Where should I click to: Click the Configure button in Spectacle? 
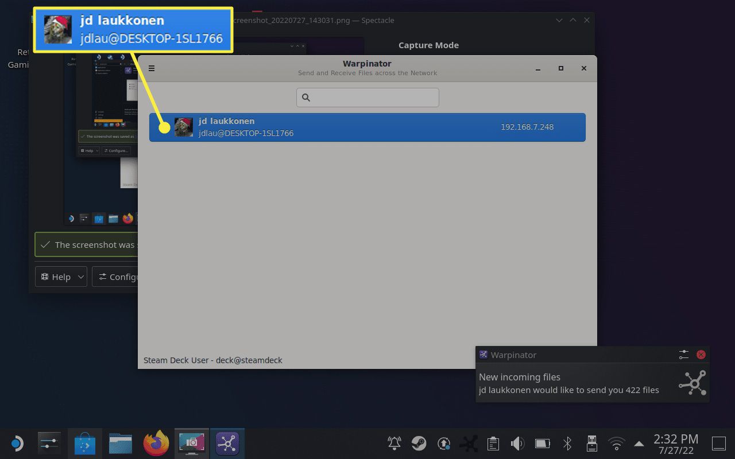[115, 277]
